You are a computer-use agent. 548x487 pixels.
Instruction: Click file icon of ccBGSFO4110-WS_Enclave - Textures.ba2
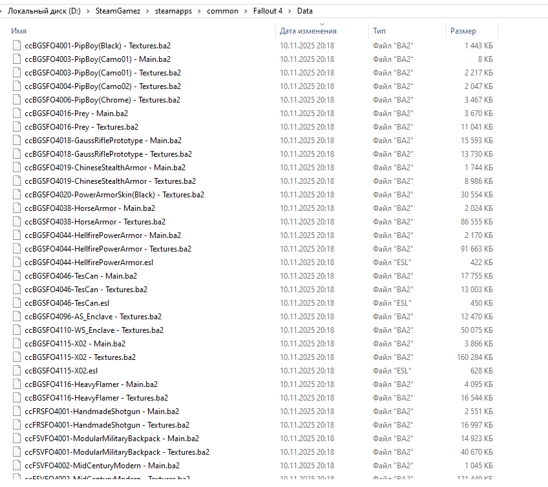(17, 330)
